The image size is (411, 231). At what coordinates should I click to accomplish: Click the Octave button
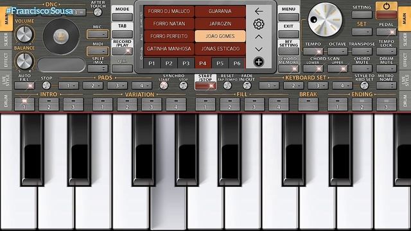point(337,51)
